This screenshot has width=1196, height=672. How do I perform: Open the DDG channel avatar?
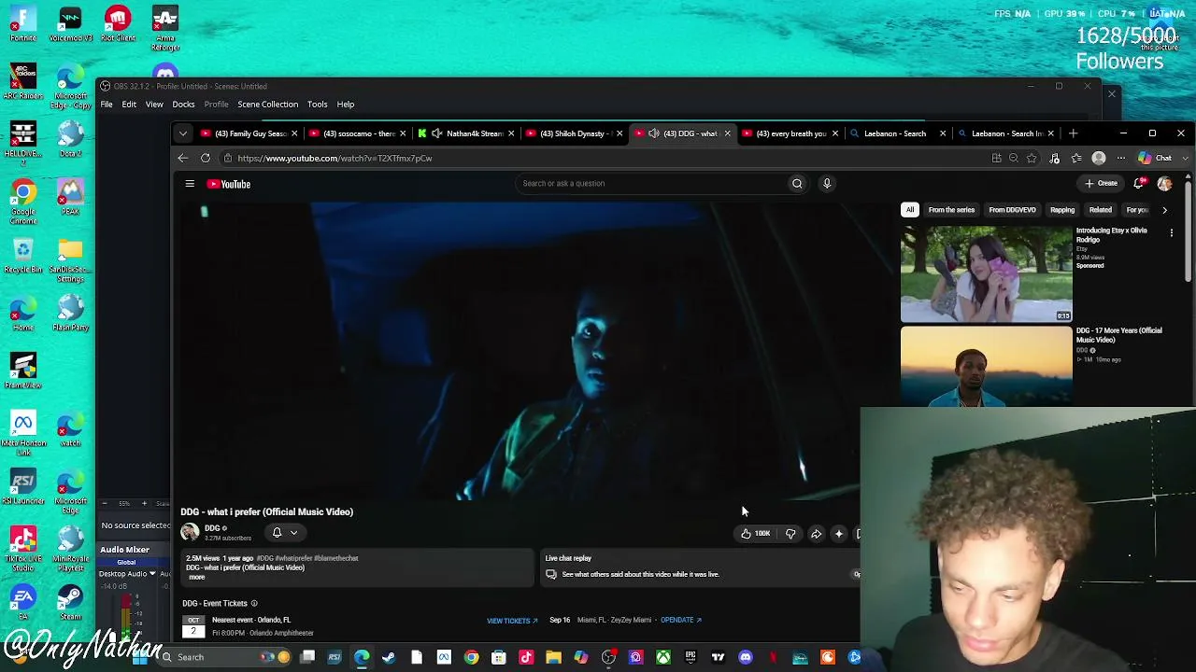coord(190,532)
